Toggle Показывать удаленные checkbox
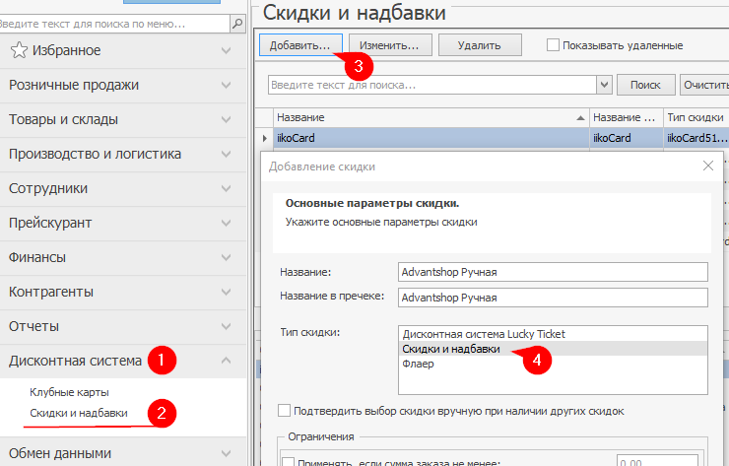Screen dimensions: 729x466 pos(553,45)
